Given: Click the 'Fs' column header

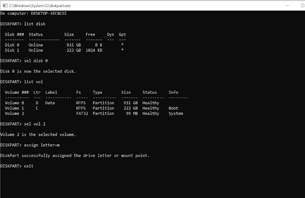Looking at the screenshot, I should click(78, 92).
